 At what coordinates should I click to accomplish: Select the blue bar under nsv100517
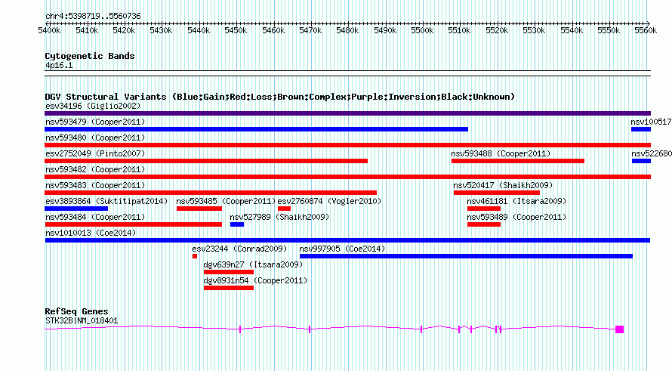641,129
